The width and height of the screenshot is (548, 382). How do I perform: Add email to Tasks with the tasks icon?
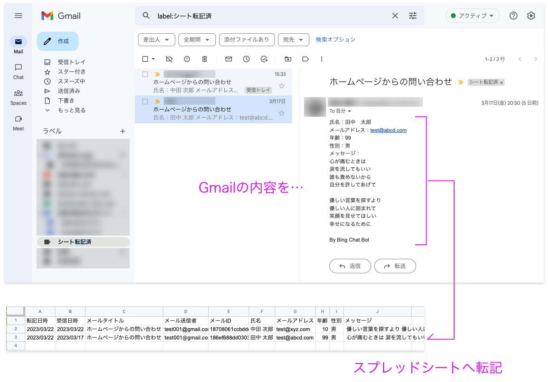[264, 59]
